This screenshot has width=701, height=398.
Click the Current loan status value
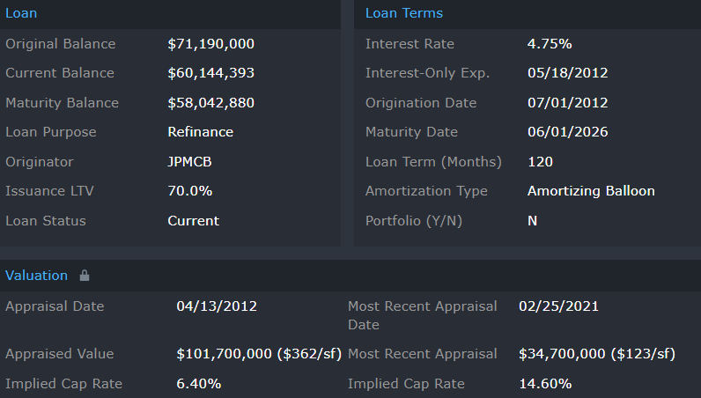193,221
